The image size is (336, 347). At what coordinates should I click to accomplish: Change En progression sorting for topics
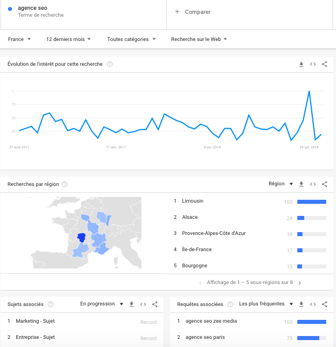pos(102,304)
